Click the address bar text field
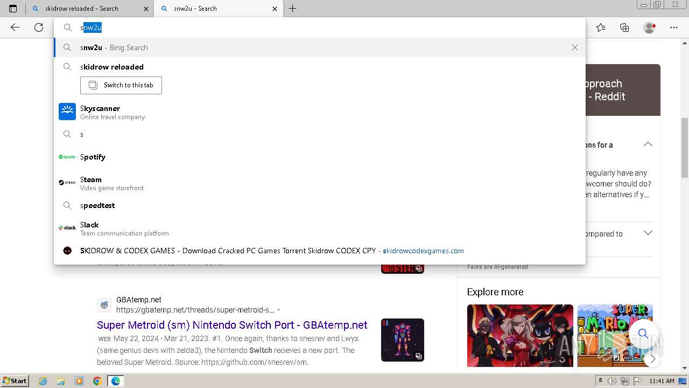689x388 pixels. [320, 27]
